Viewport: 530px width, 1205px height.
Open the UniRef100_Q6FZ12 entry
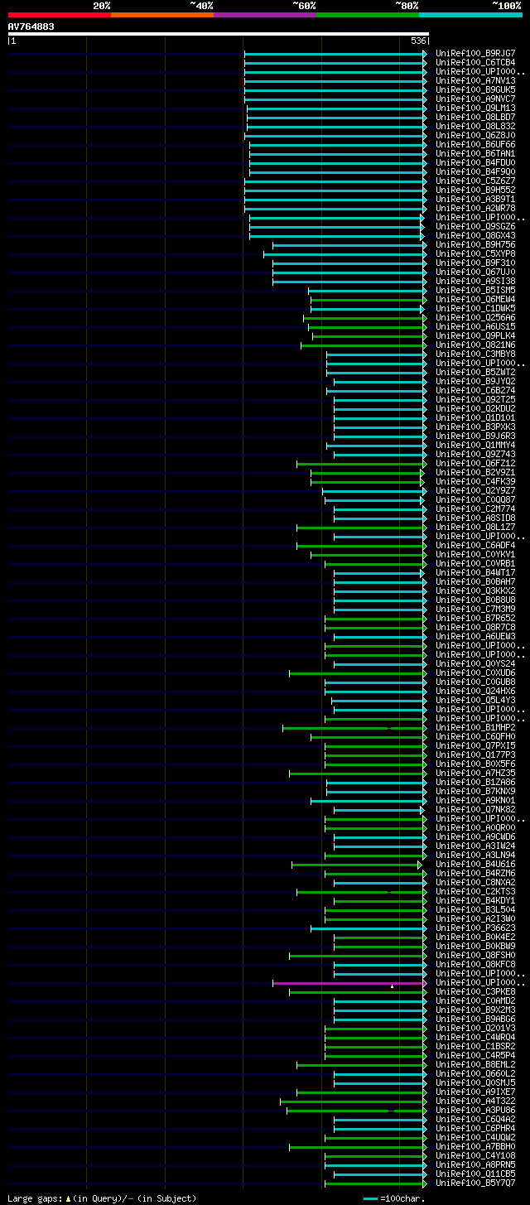tap(475, 463)
